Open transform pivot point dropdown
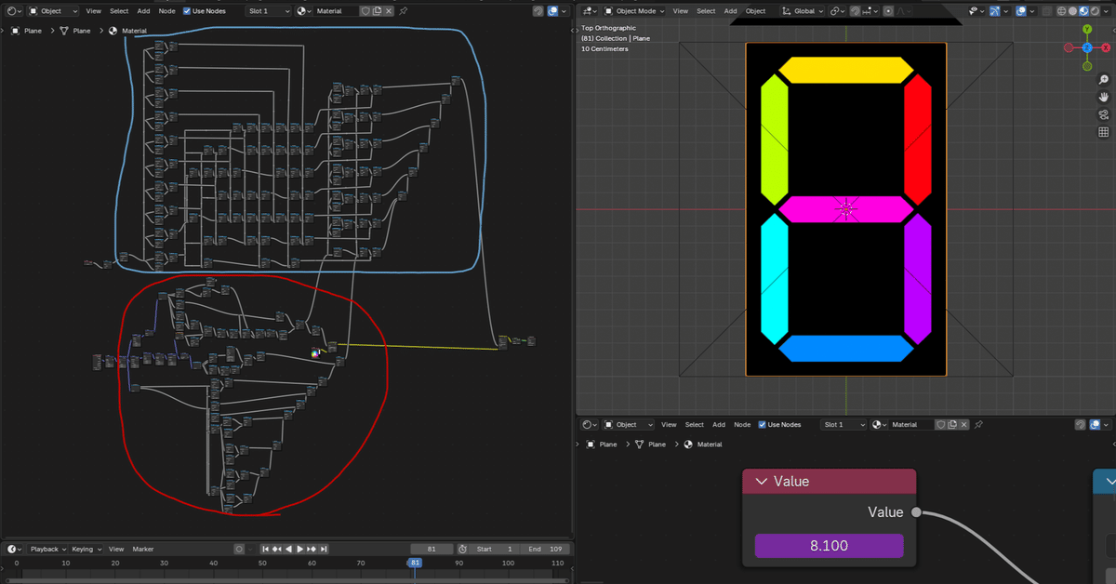 pos(837,11)
